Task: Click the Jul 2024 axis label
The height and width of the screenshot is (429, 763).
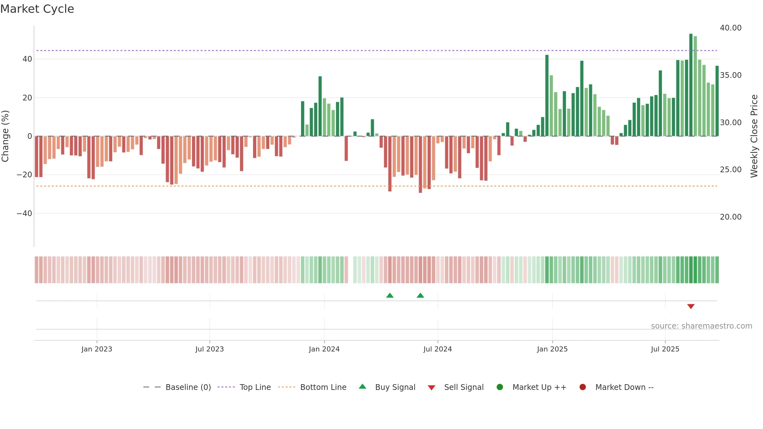Action: pos(437,349)
